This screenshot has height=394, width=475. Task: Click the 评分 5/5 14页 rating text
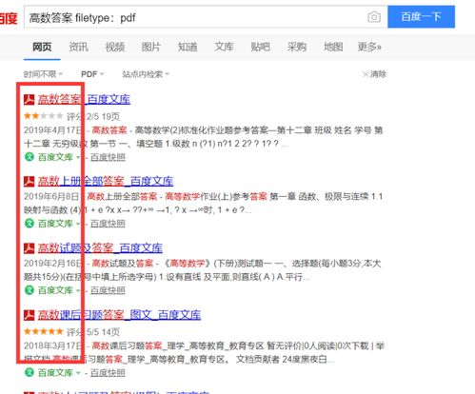pos(93,332)
